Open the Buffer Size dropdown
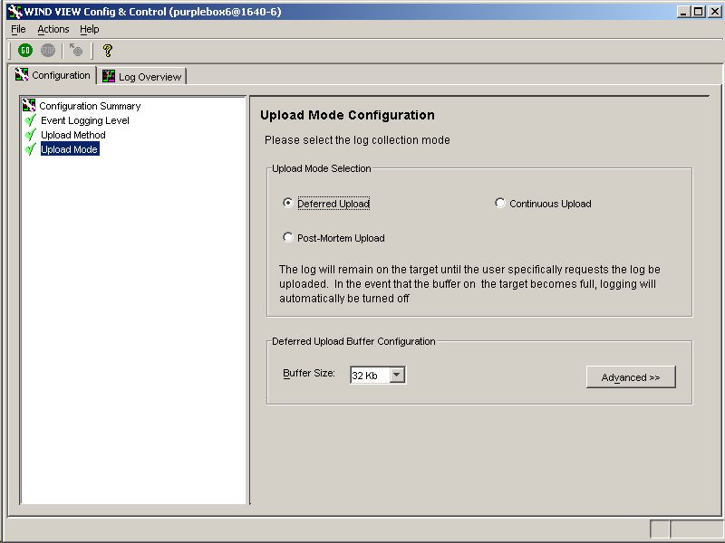This screenshot has width=725, height=543. [372, 374]
